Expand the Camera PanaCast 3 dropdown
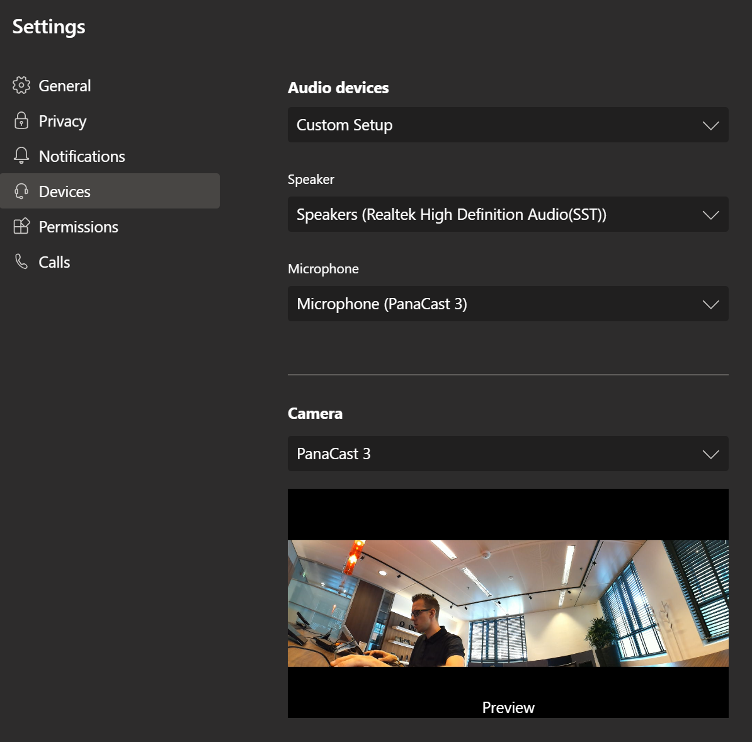 click(507, 454)
